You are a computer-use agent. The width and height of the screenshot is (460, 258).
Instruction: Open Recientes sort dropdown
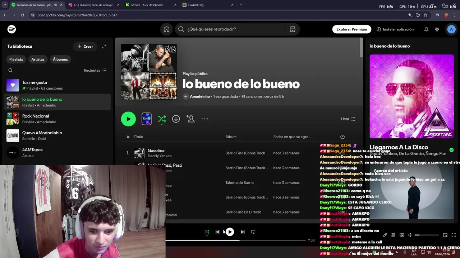click(95, 71)
